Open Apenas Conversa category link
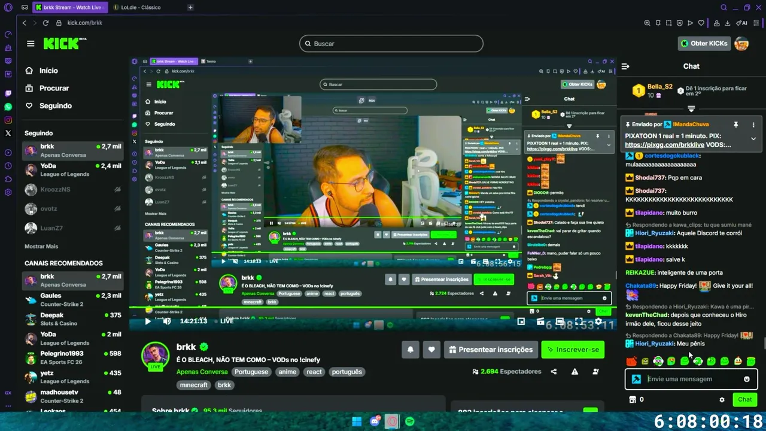Screen dimensions: 766x431 (x=202, y=372)
